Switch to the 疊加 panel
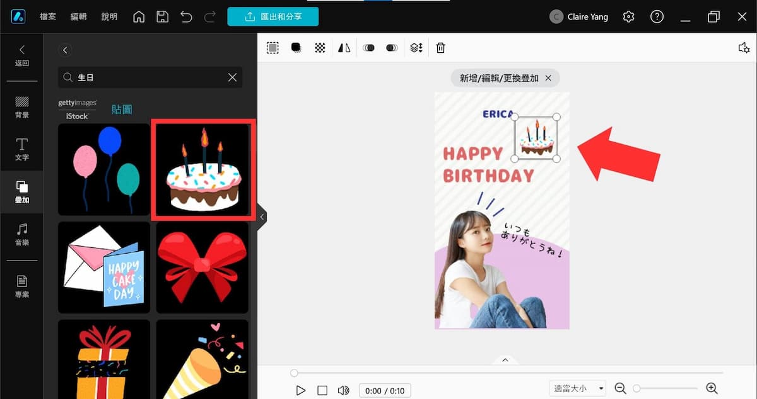This screenshot has height=399, width=757. click(x=22, y=192)
